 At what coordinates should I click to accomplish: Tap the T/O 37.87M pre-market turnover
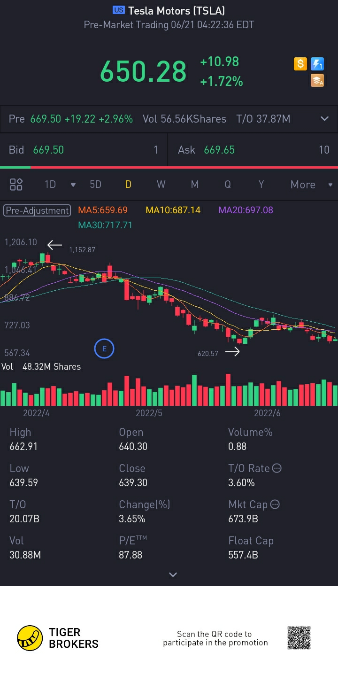click(x=263, y=119)
